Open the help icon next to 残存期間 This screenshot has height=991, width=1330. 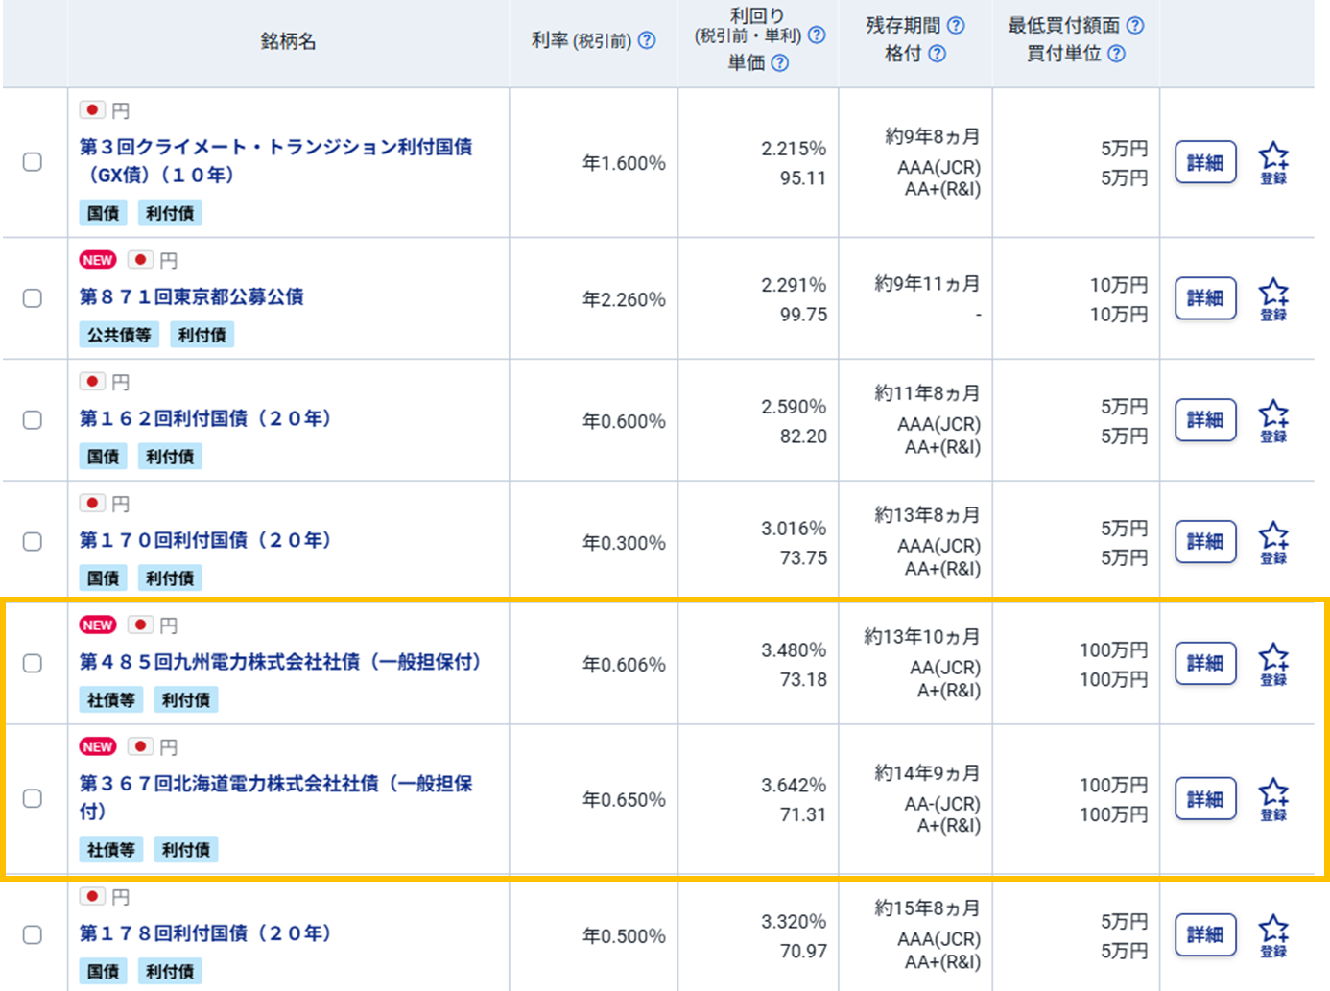pyautogui.click(x=956, y=26)
